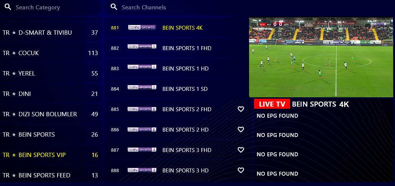Click the beIN Sports 3 logo on channel 888
Image resolution: width=395 pixels, height=186 pixels.
(142, 170)
